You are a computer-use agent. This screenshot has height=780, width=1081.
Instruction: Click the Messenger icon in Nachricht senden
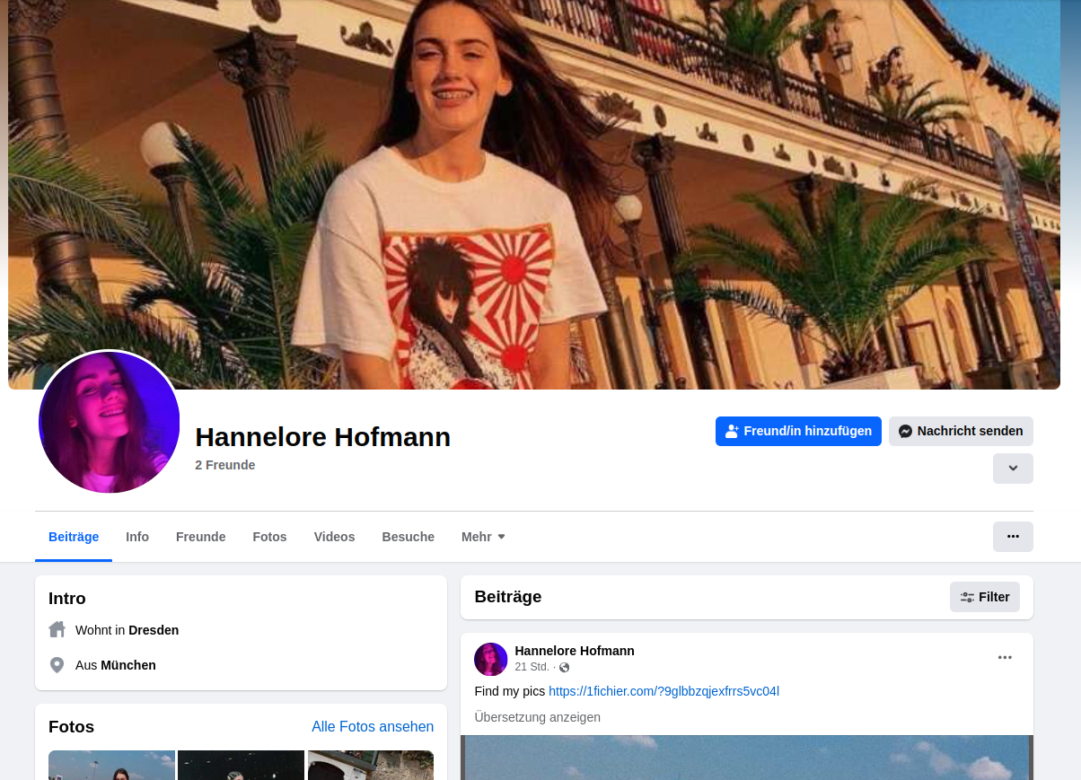tap(906, 431)
